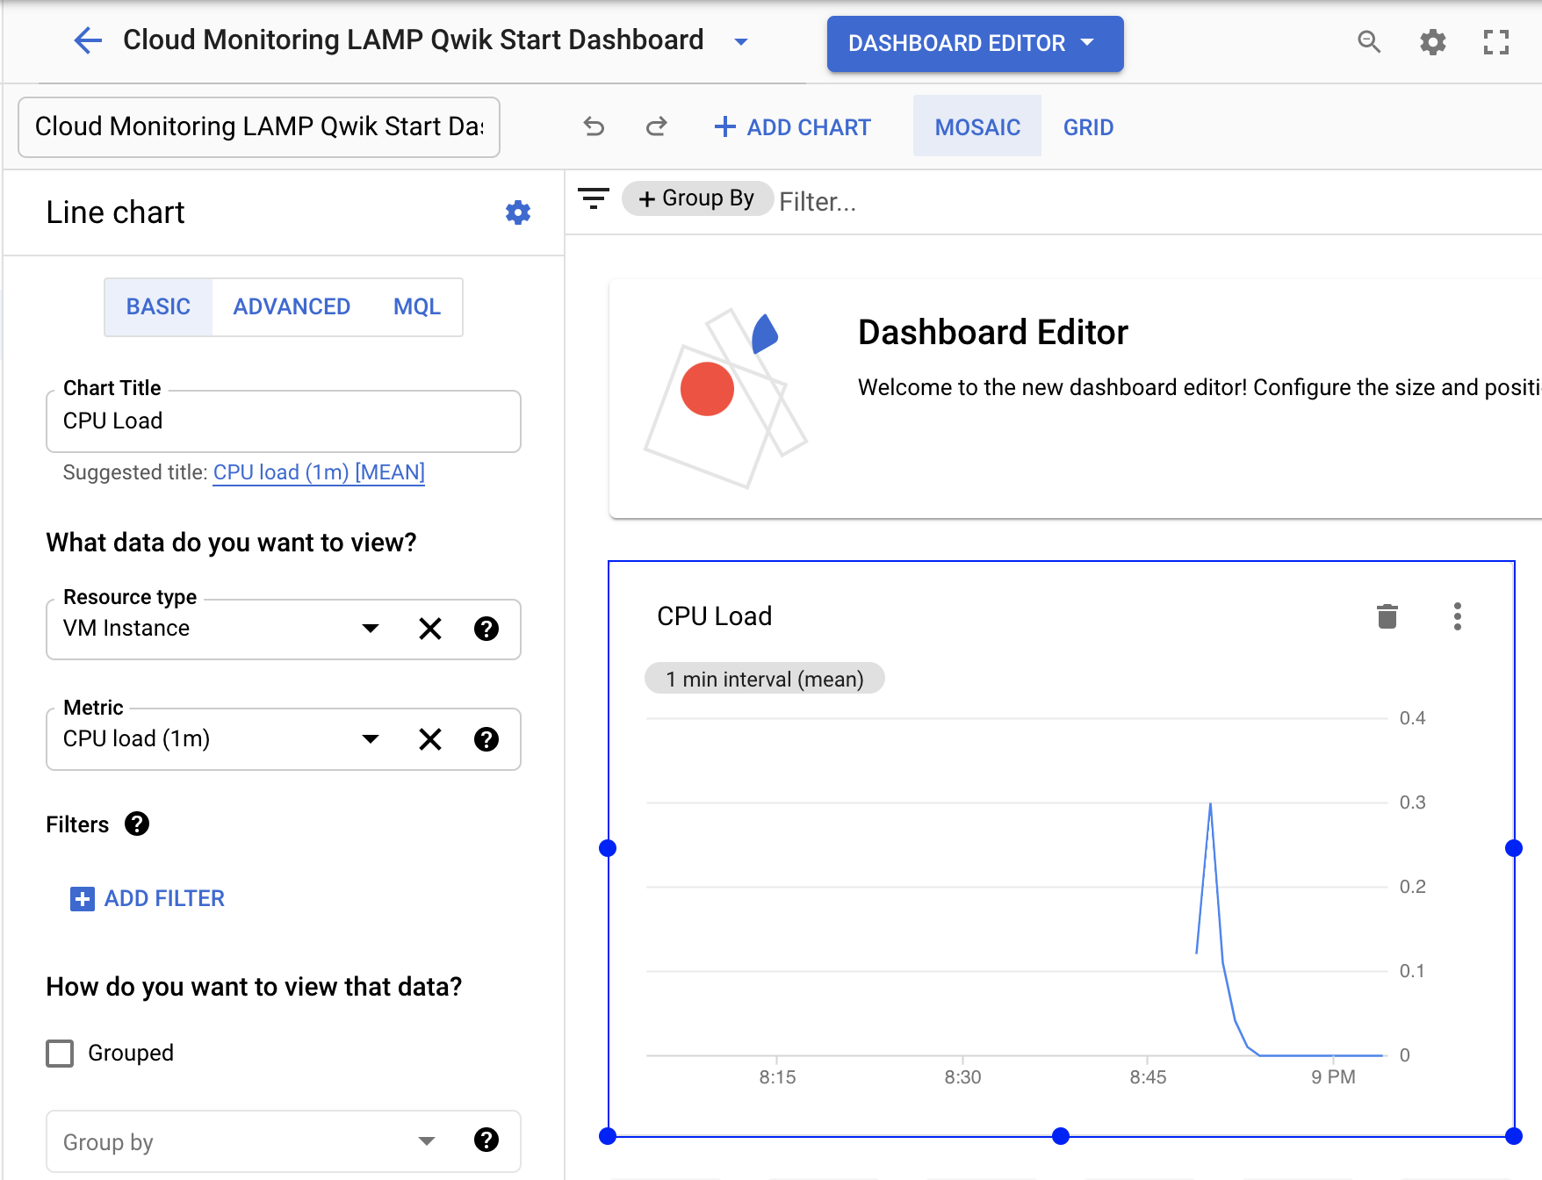Screen dimensions: 1542x1180
Task: Select the MQL tab
Action: point(417,306)
